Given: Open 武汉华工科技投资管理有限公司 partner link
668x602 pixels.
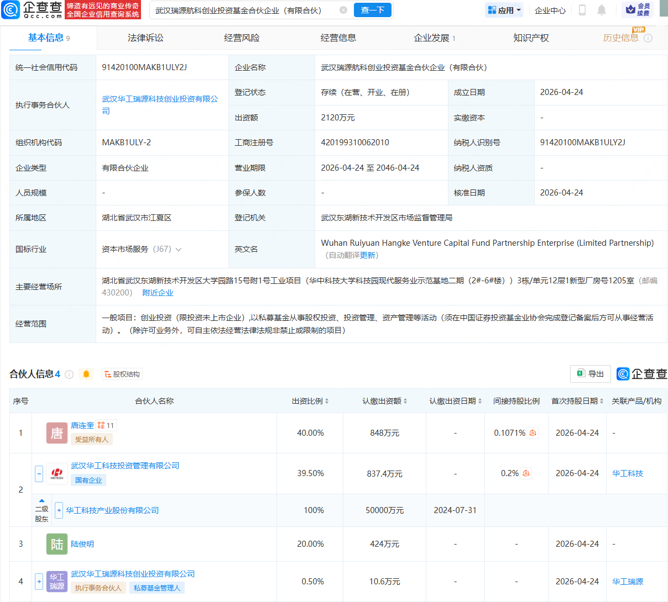Looking at the screenshot, I should tap(125, 466).
